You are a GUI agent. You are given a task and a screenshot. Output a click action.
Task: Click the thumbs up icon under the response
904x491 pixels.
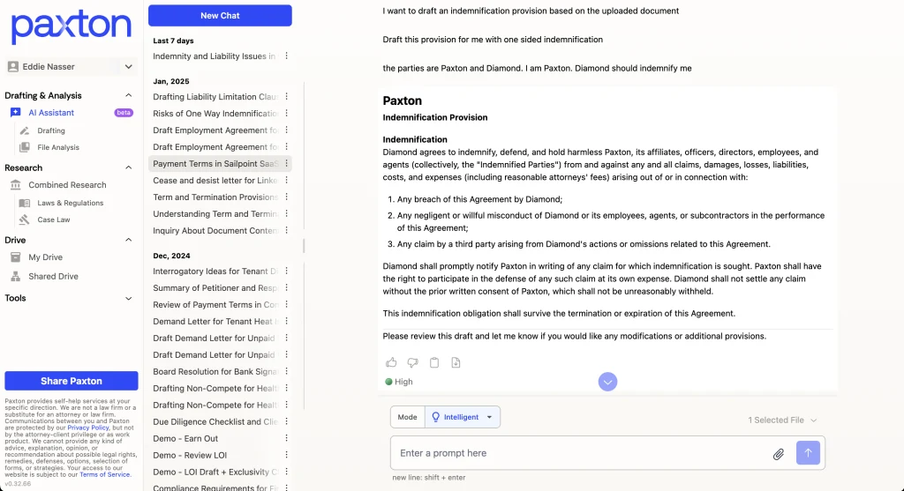click(x=391, y=362)
